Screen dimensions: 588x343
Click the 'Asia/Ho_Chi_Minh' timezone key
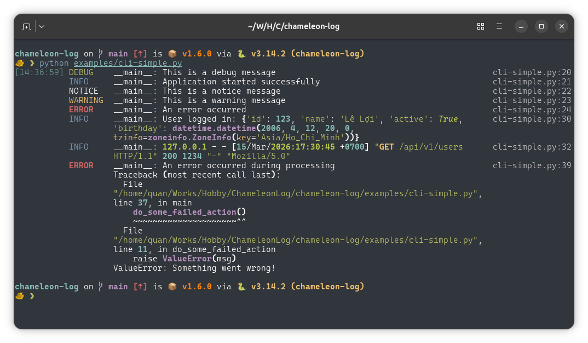(301, 138)
